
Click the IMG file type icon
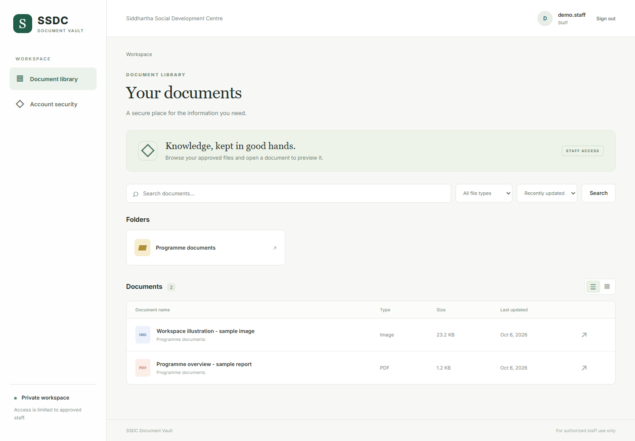click(x=143, y=335)
